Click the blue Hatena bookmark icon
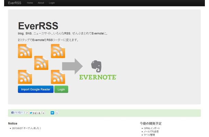 pos(52,113)
